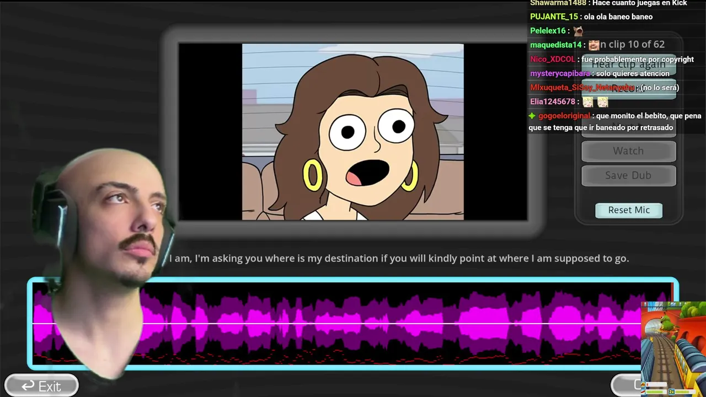Click the message "solo quieres atencion"
The image size is (706, 397).
click(x=633, y=73)
